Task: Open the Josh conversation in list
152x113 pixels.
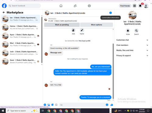Action: click(x=21, y=53)
